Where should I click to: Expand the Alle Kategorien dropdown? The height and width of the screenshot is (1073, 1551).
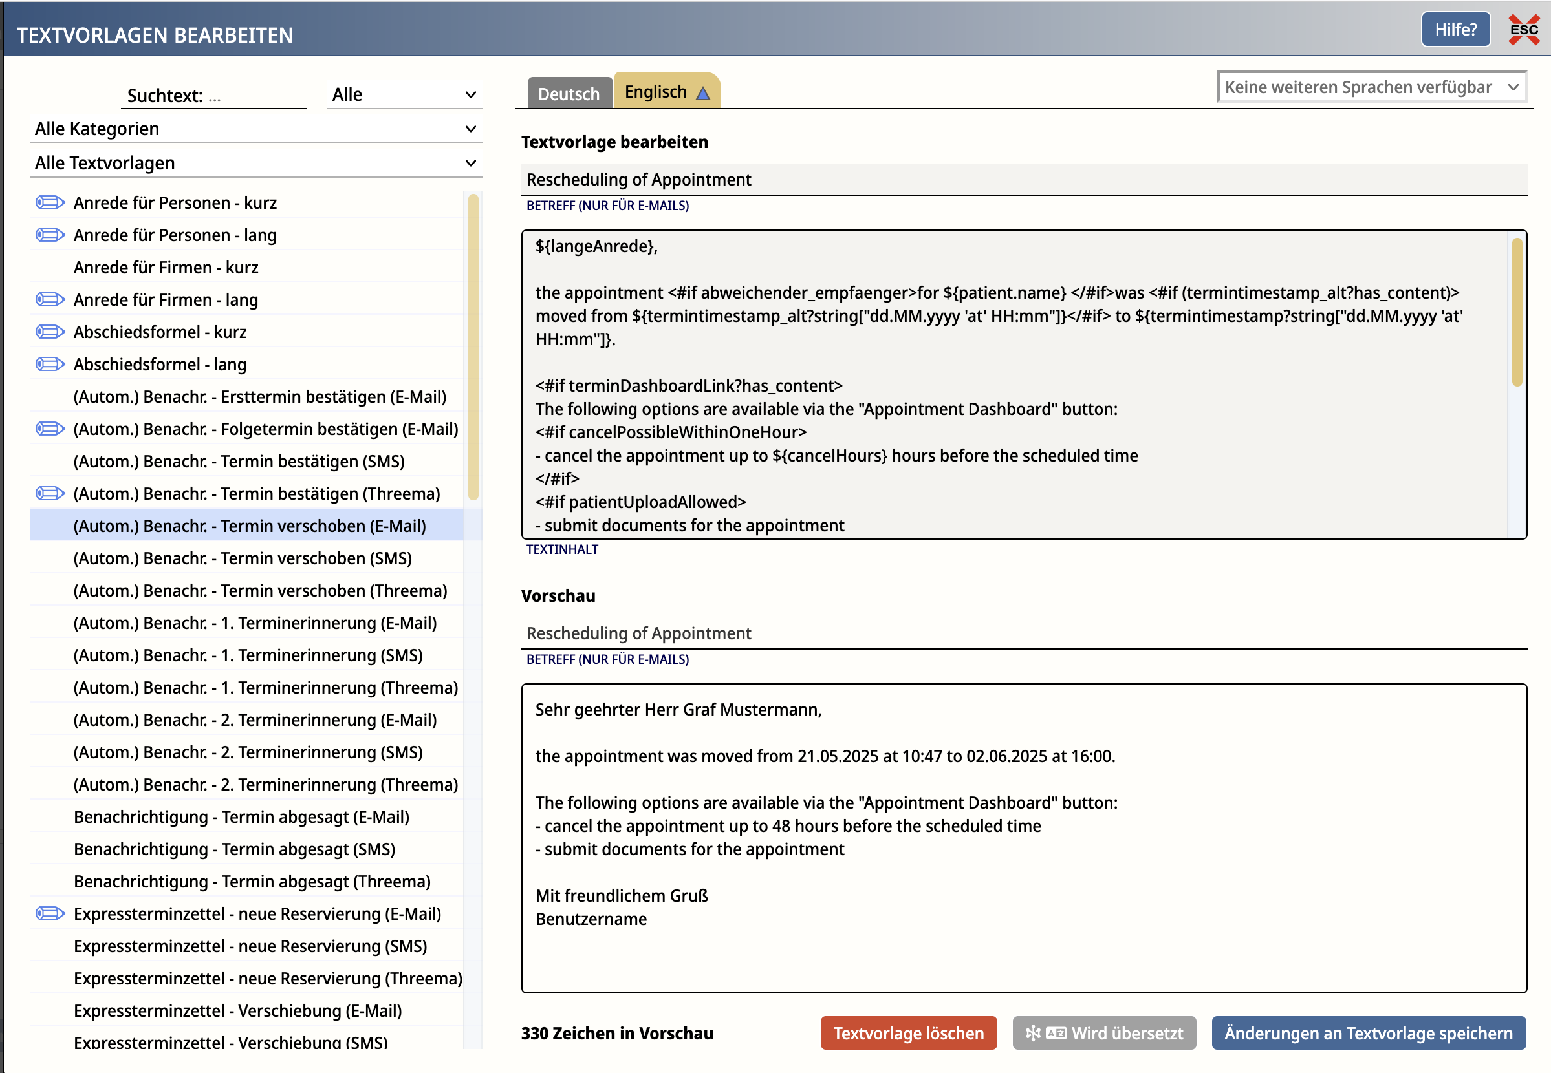pos(255,129)
